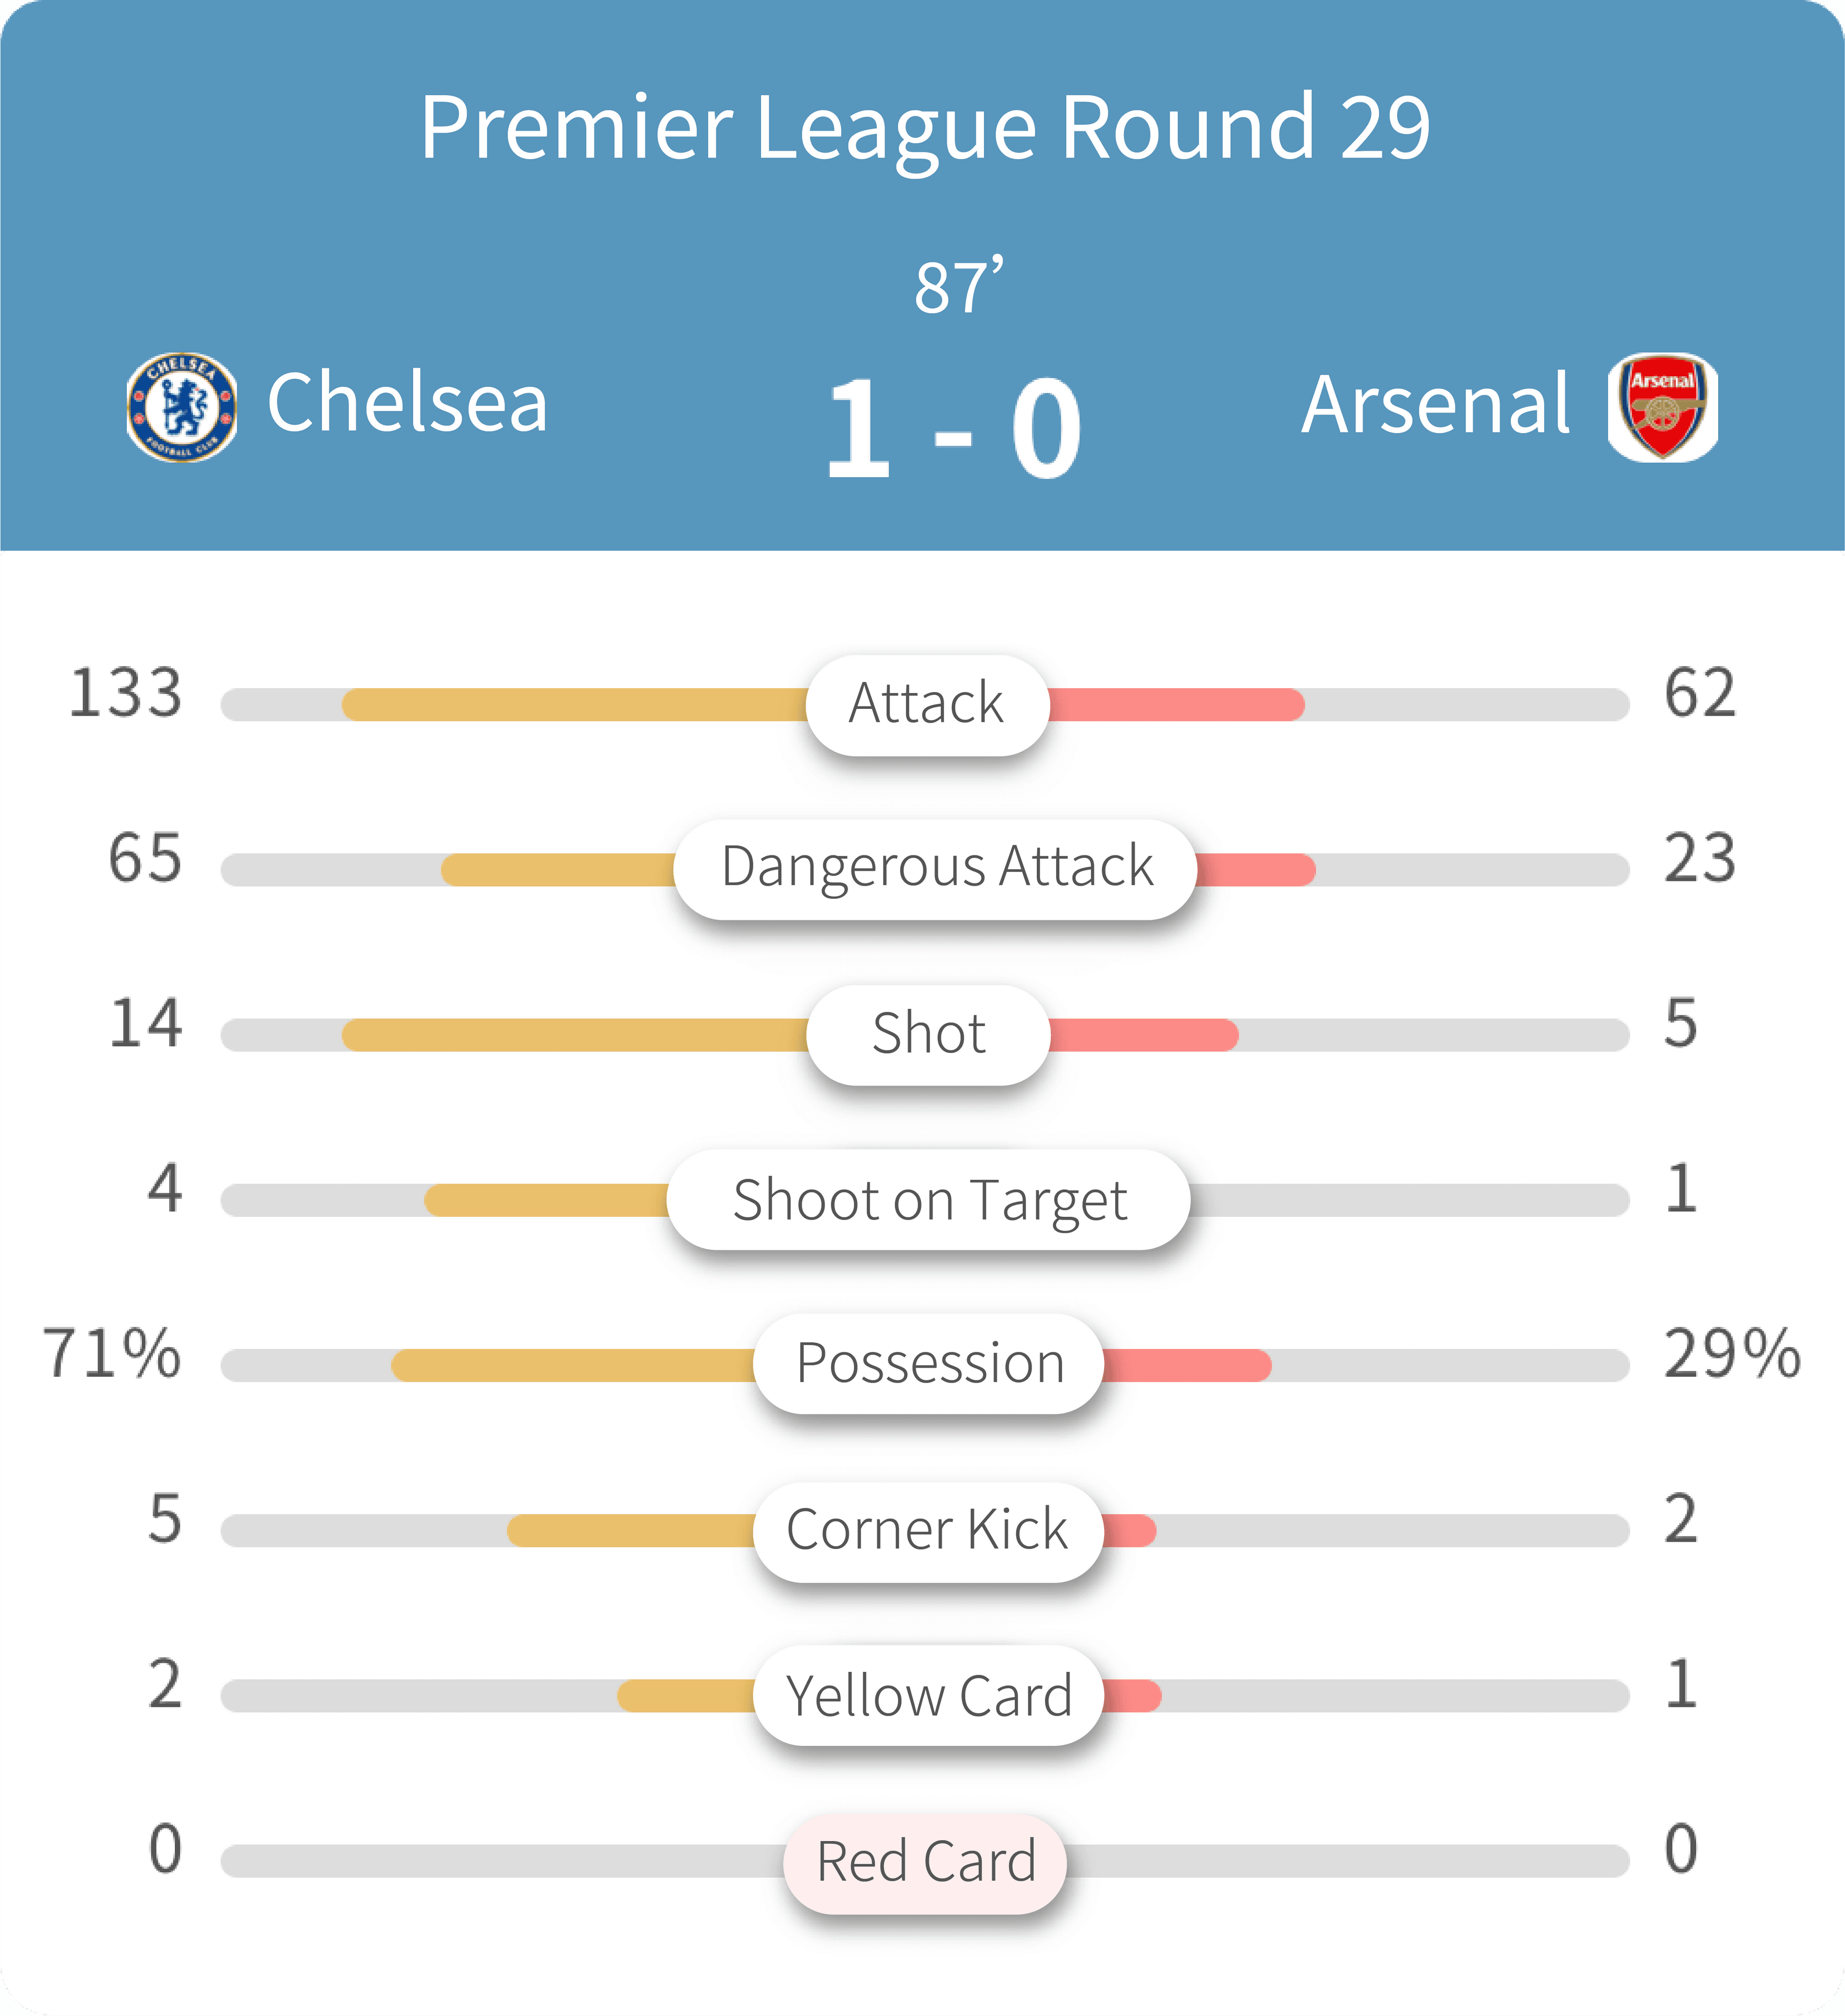Click Arsenal's Attack count of 62

1699,693
